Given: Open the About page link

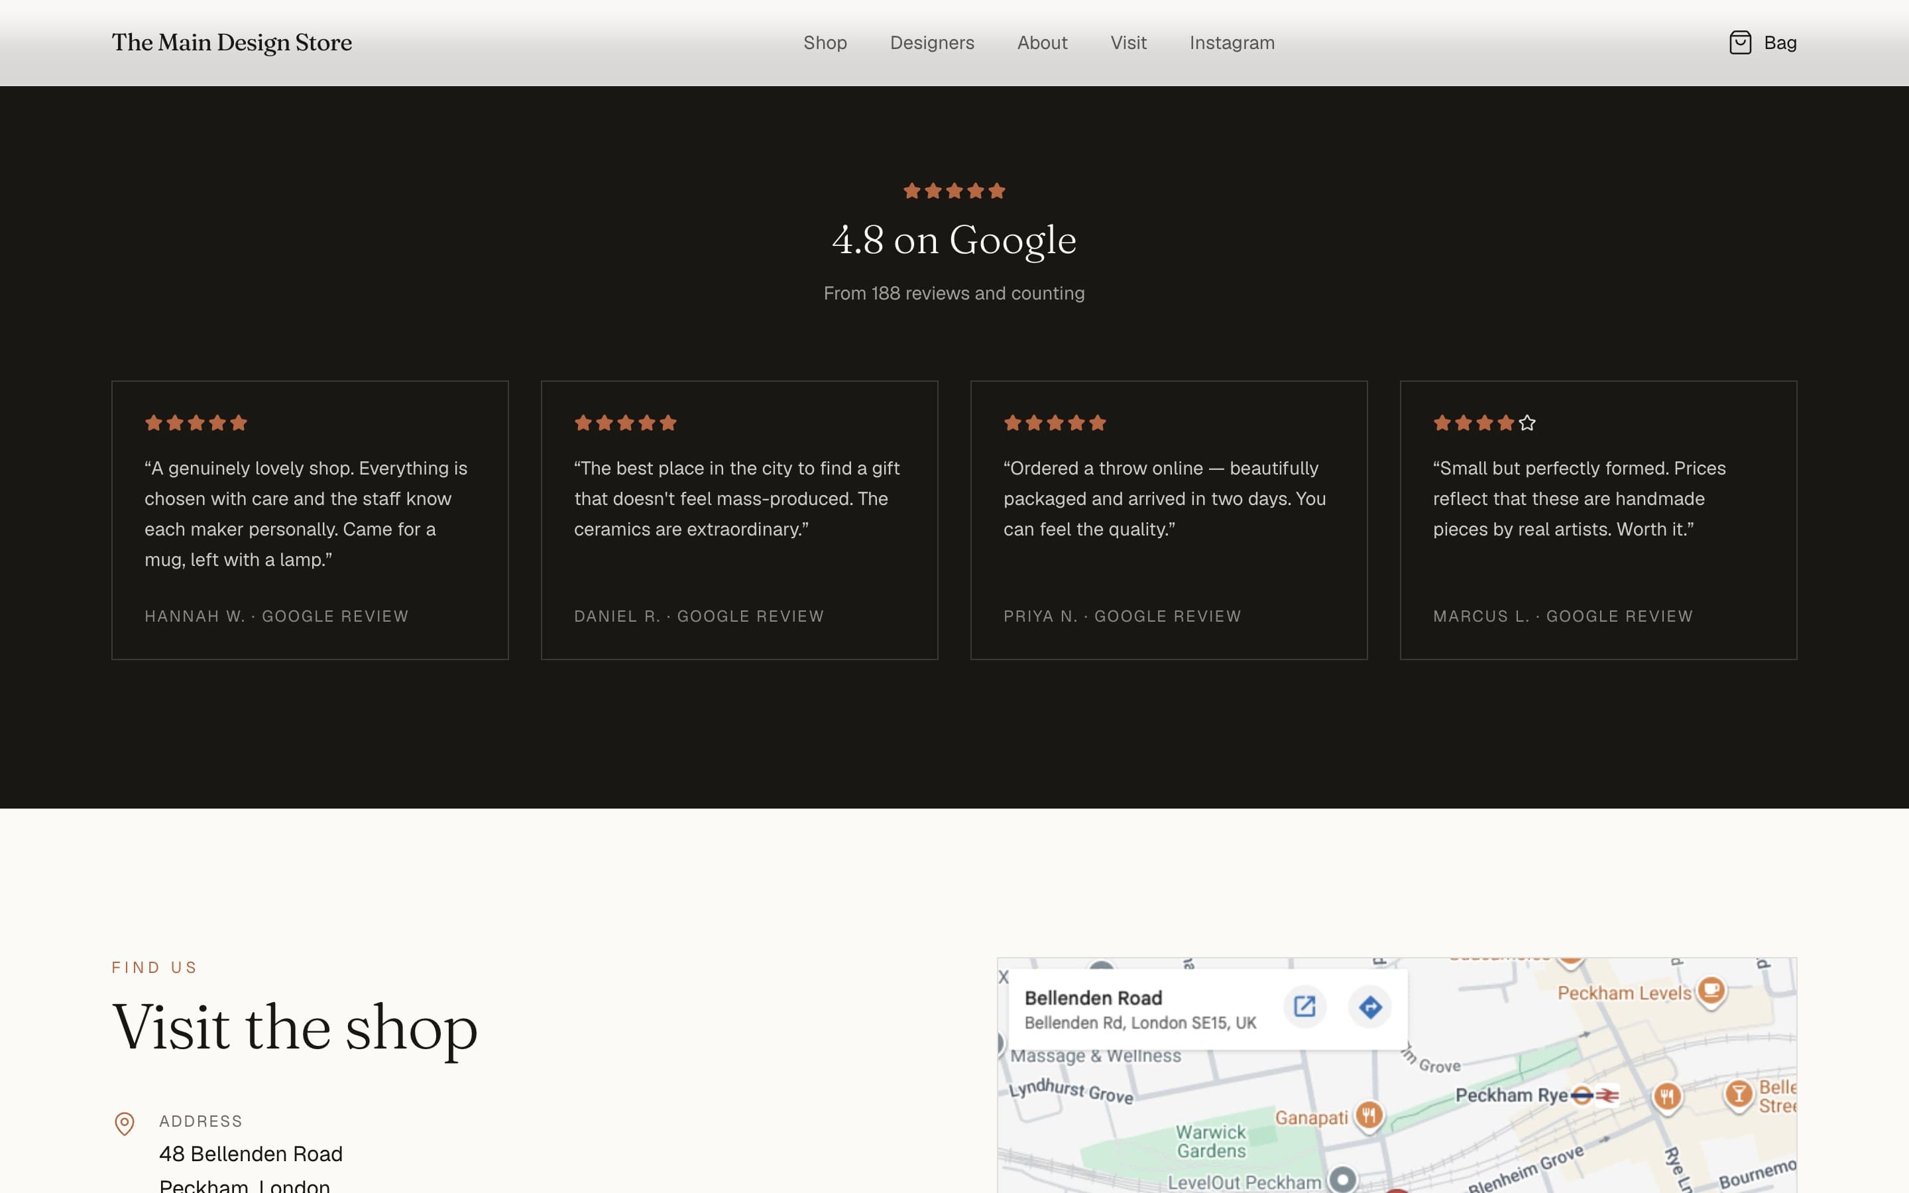Looking at the screenshot, I should coord(1042,42).
